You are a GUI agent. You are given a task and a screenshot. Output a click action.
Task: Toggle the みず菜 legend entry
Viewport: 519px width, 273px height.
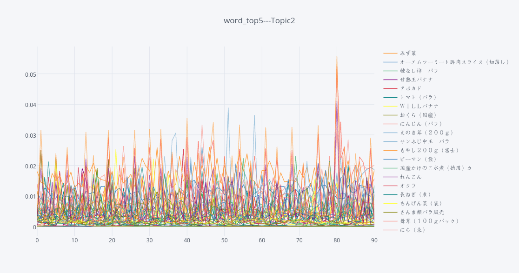coord(408,53)
